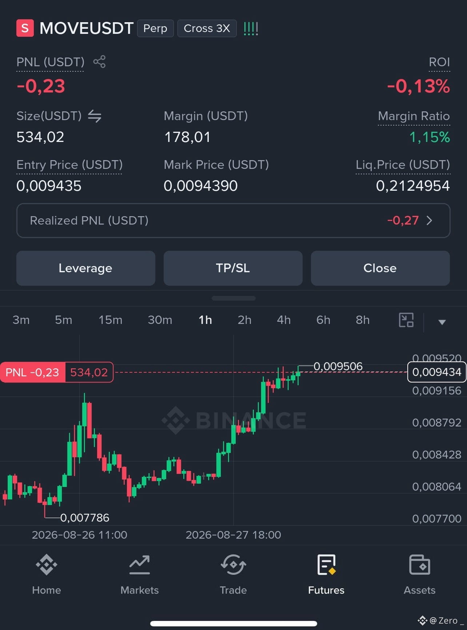This screenshot has height=630, width=467.
Task: Tap the PNL (USDT) label
Action: click(x=50, y=62)
